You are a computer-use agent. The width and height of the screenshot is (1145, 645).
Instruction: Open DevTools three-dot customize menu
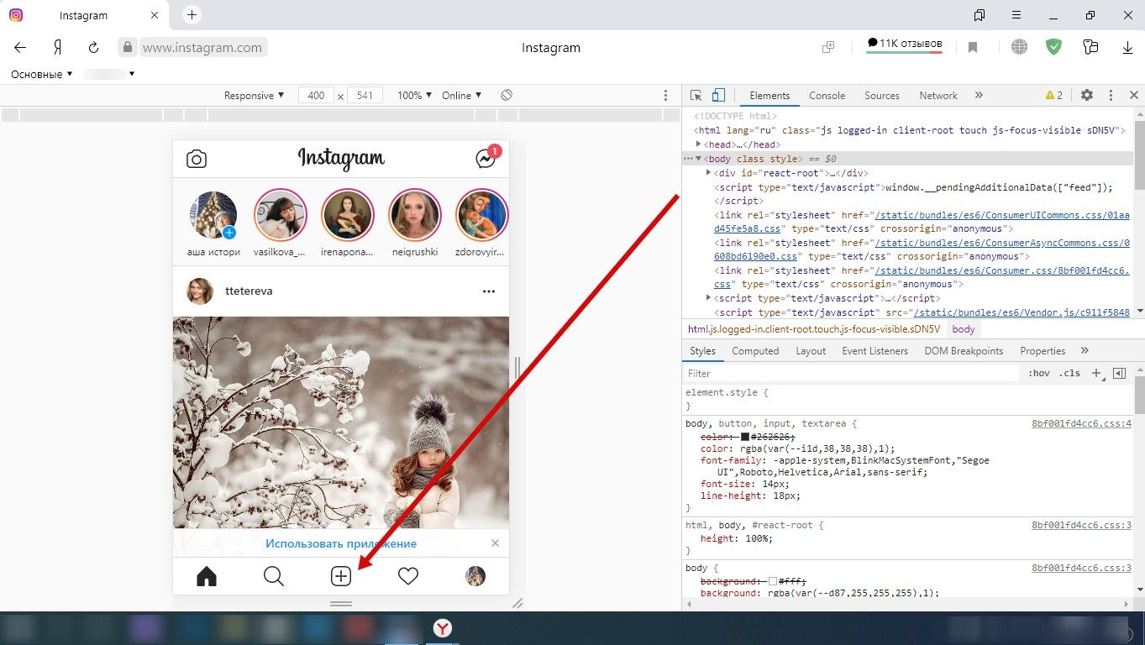(x=1111, y=95)
